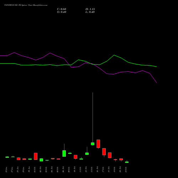This screenshot has height=178, width=178.
Task: Select the red candle above 28 Jan
Action: (x=19, y=159)
